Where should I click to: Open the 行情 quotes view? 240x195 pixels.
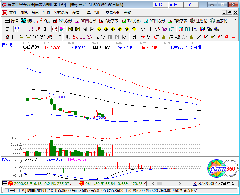pyautogui.click(x=11, y=21)
